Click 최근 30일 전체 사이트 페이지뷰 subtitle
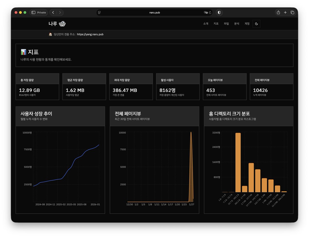This screenshot has width=309, height=237. [132, 119]
